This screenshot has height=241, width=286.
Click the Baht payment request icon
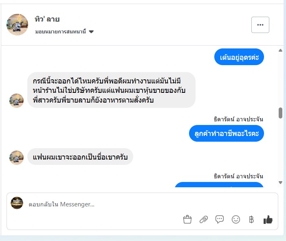pyautogui.click(x=251, y=219)
